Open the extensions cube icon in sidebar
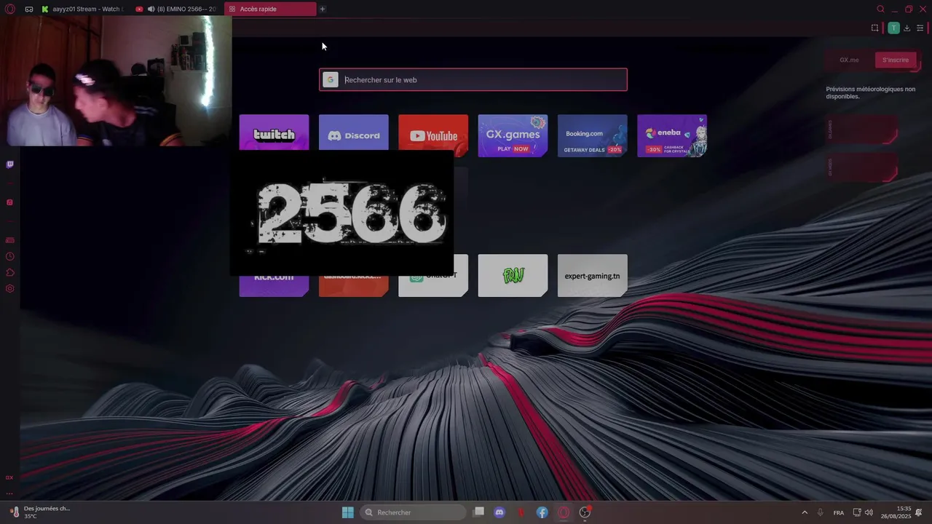 tap(9, 272)
